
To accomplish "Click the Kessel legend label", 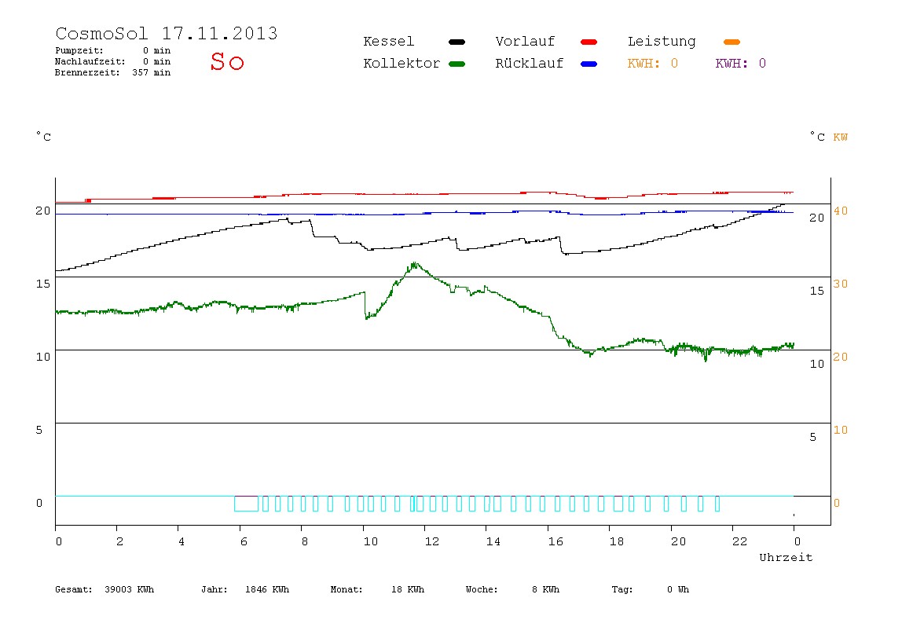I will pos(389,42).
